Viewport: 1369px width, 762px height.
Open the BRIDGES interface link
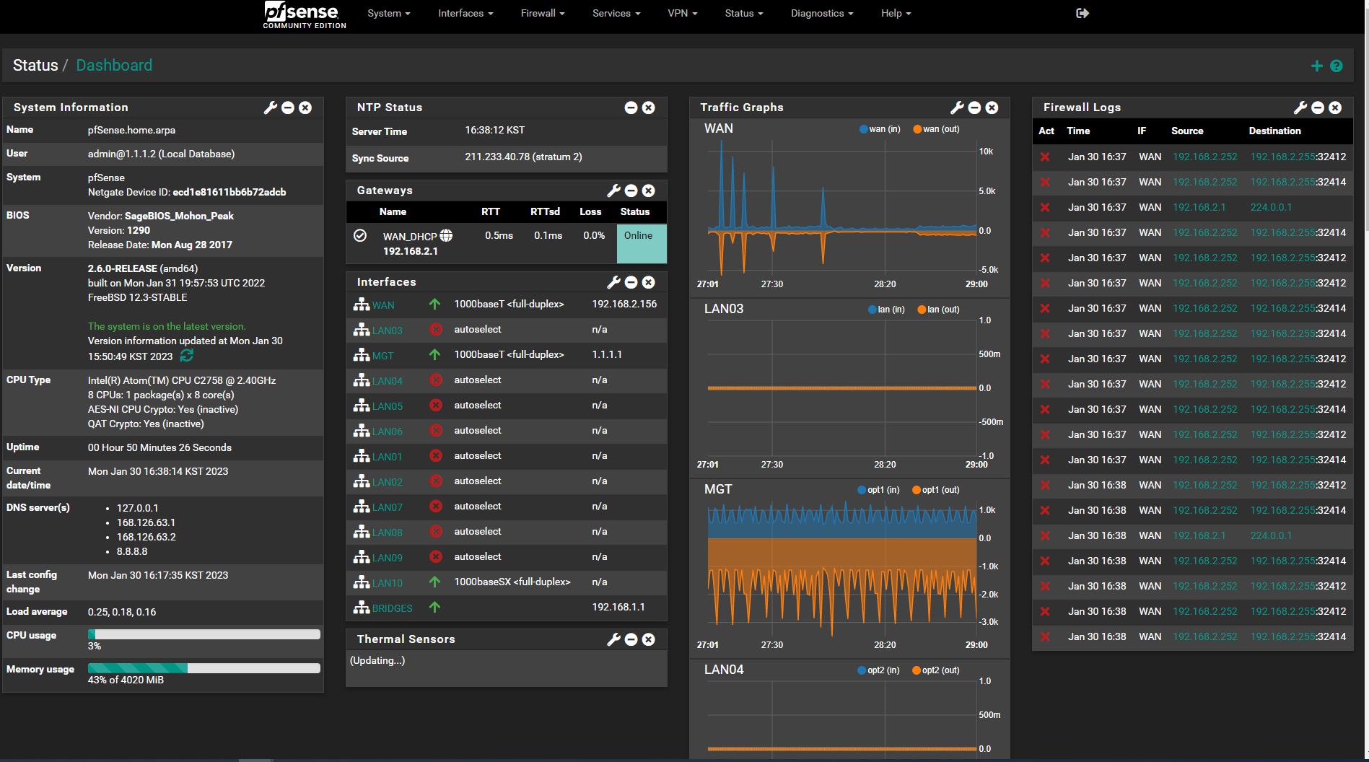pos(393,608)
